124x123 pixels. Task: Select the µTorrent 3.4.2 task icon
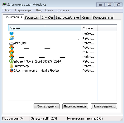click(11, 61)
